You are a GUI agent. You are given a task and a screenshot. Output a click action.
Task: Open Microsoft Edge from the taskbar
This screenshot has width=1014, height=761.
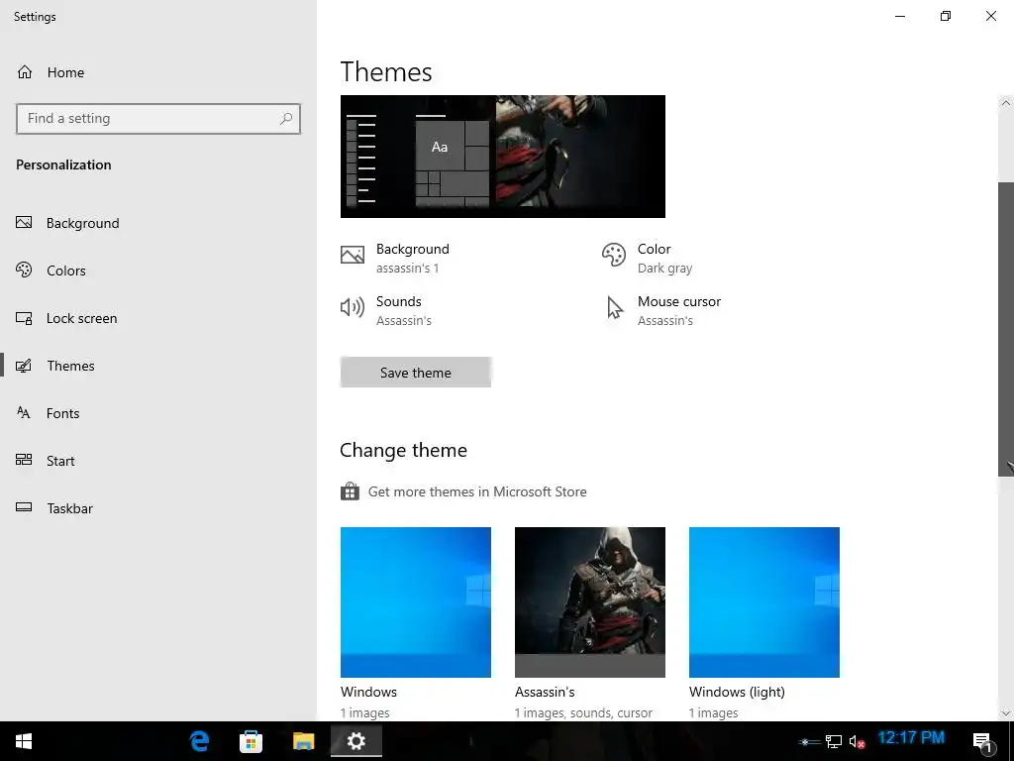point(199,741)
